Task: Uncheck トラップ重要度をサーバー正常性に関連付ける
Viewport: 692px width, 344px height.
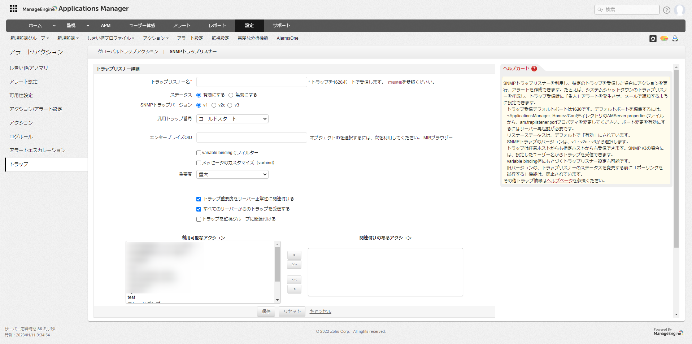Action: (x=199, y=199)
